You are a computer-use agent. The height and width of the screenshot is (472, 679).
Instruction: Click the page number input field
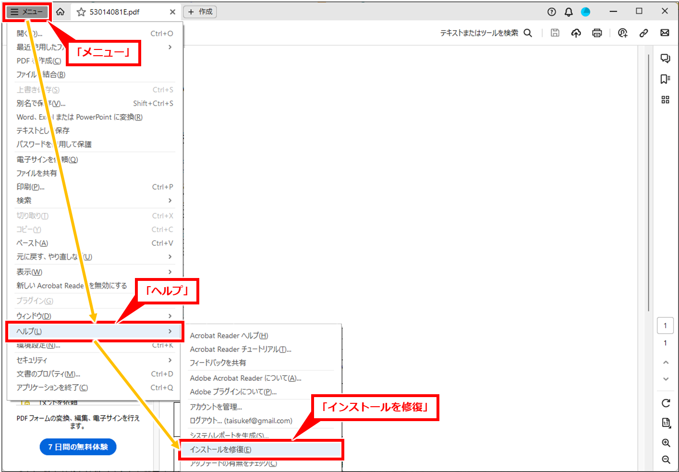[x=666, y=325]
